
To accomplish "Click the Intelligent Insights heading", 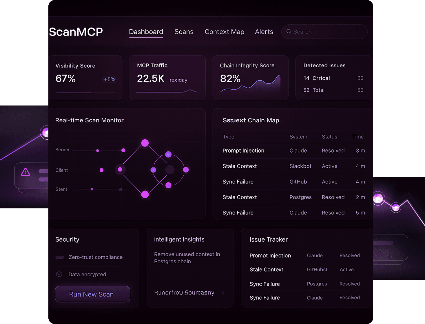I will pyautogui.click(x=179, y=239).
